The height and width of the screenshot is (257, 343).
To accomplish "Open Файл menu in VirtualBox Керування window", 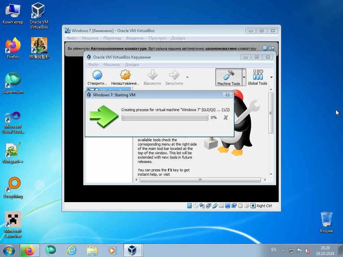I will pyautogui.click(x=93, y=65).
